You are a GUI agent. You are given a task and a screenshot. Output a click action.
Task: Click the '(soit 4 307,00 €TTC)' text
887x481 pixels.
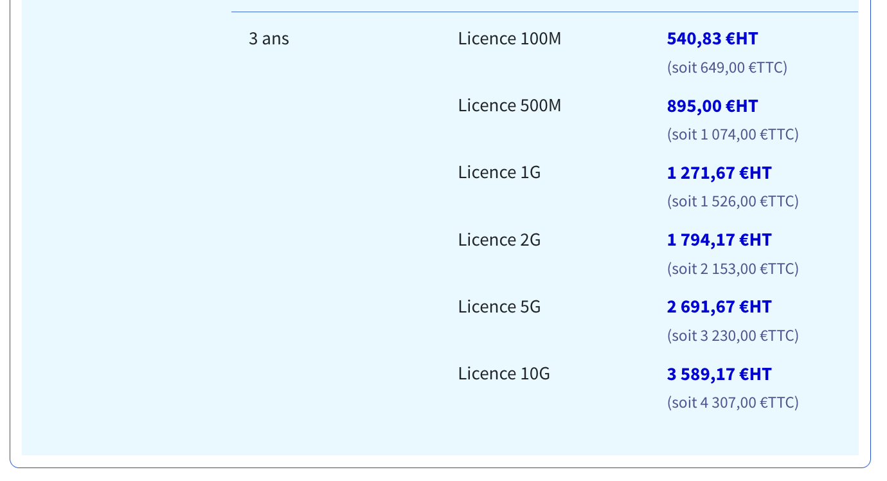pyautogui.click(x=733, y=403)
